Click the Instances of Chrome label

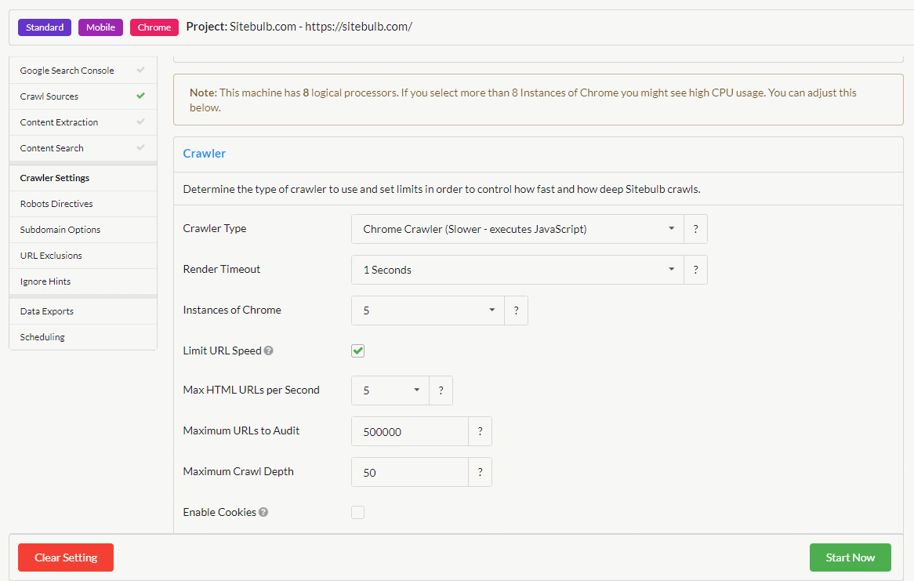232,310
